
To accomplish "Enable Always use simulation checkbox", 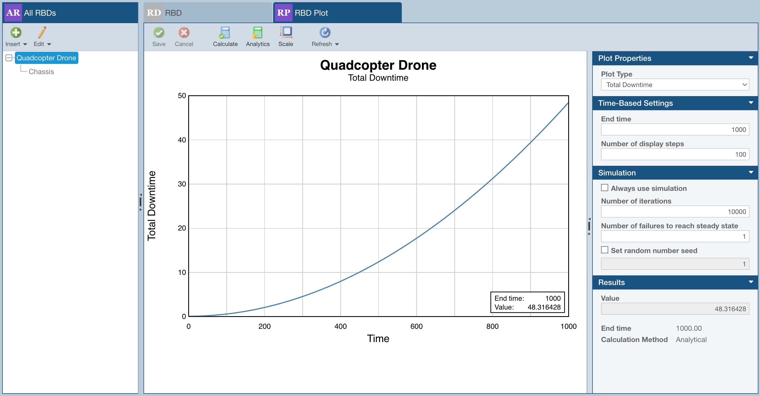I will point(605,188).
